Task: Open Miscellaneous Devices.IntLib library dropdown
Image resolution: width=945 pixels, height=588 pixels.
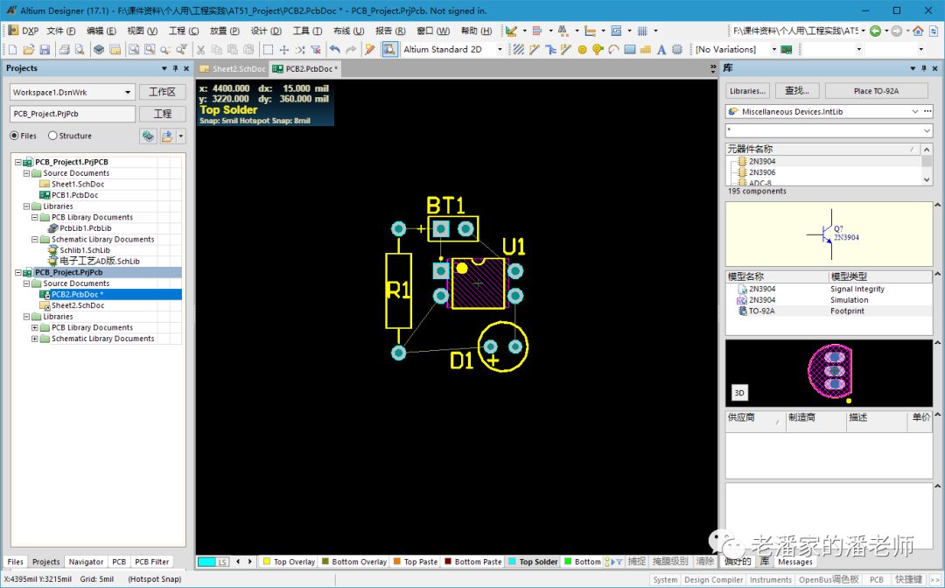Action: (x=915, y=112)
